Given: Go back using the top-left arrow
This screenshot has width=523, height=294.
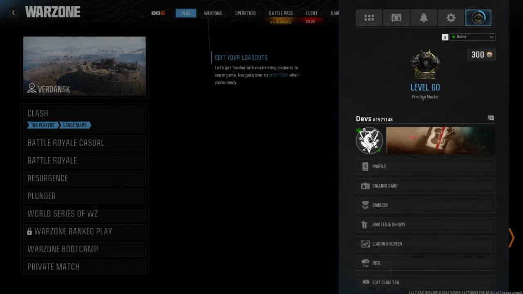Looking at the screenshot, I should pos(13,13).
